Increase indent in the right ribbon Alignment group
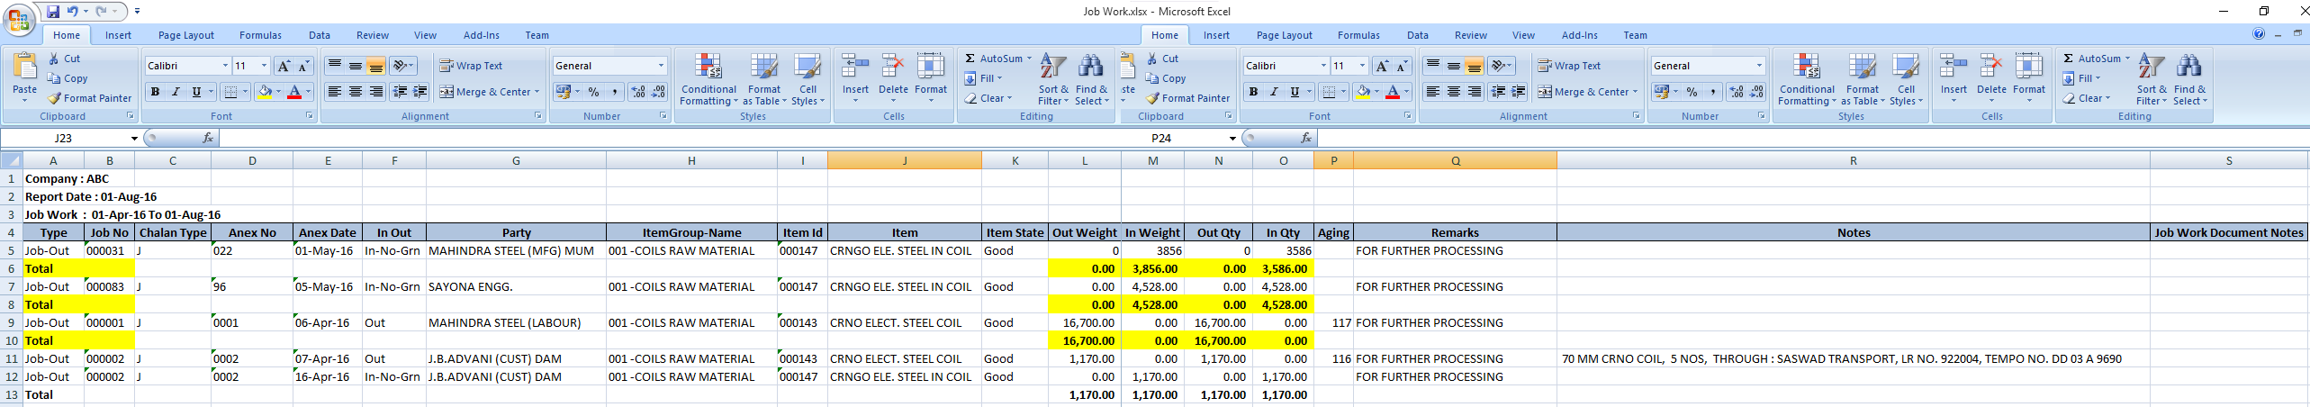The height and width of the screenshot is (407, 2310). point(1519,92)
